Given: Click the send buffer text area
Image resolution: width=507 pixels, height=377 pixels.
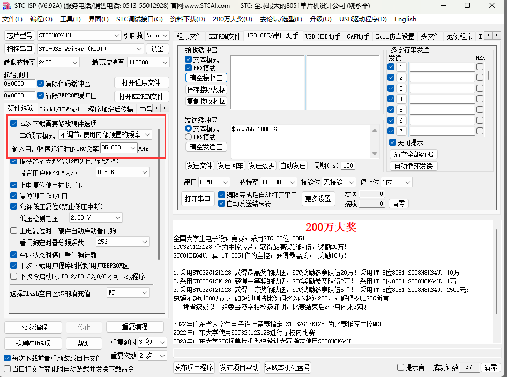Looking at the screenshot, I should tap(301, 141).
